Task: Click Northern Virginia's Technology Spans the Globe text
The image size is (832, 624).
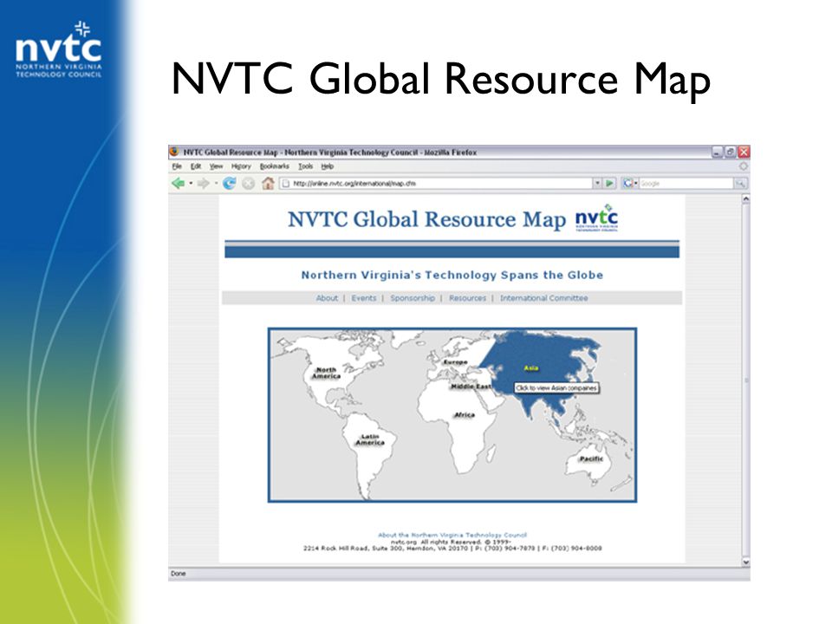Action: coord(452,275)
